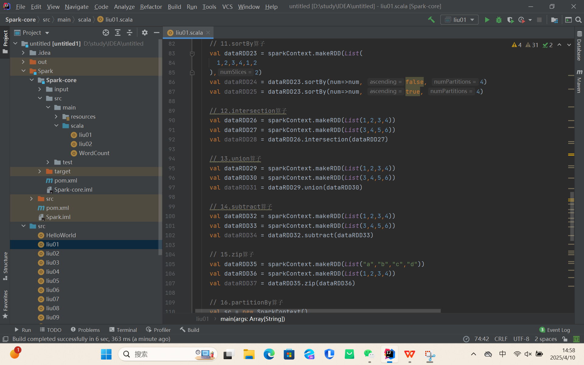Open Project panel settings gear

pyautogui.click(x=145, y=33)
